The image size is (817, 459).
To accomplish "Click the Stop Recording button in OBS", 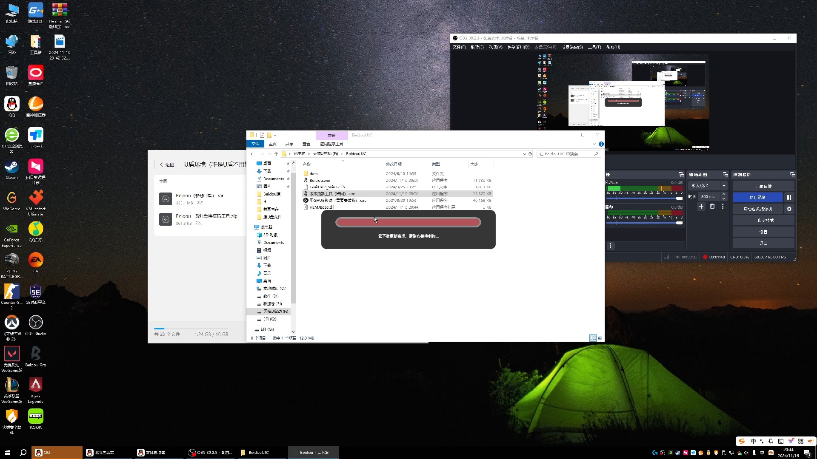I will 757,197.
